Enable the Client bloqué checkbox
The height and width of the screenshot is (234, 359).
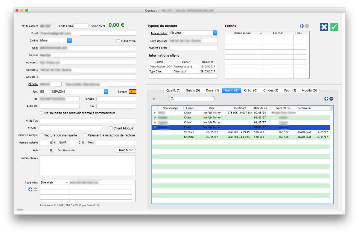point(111,128)
